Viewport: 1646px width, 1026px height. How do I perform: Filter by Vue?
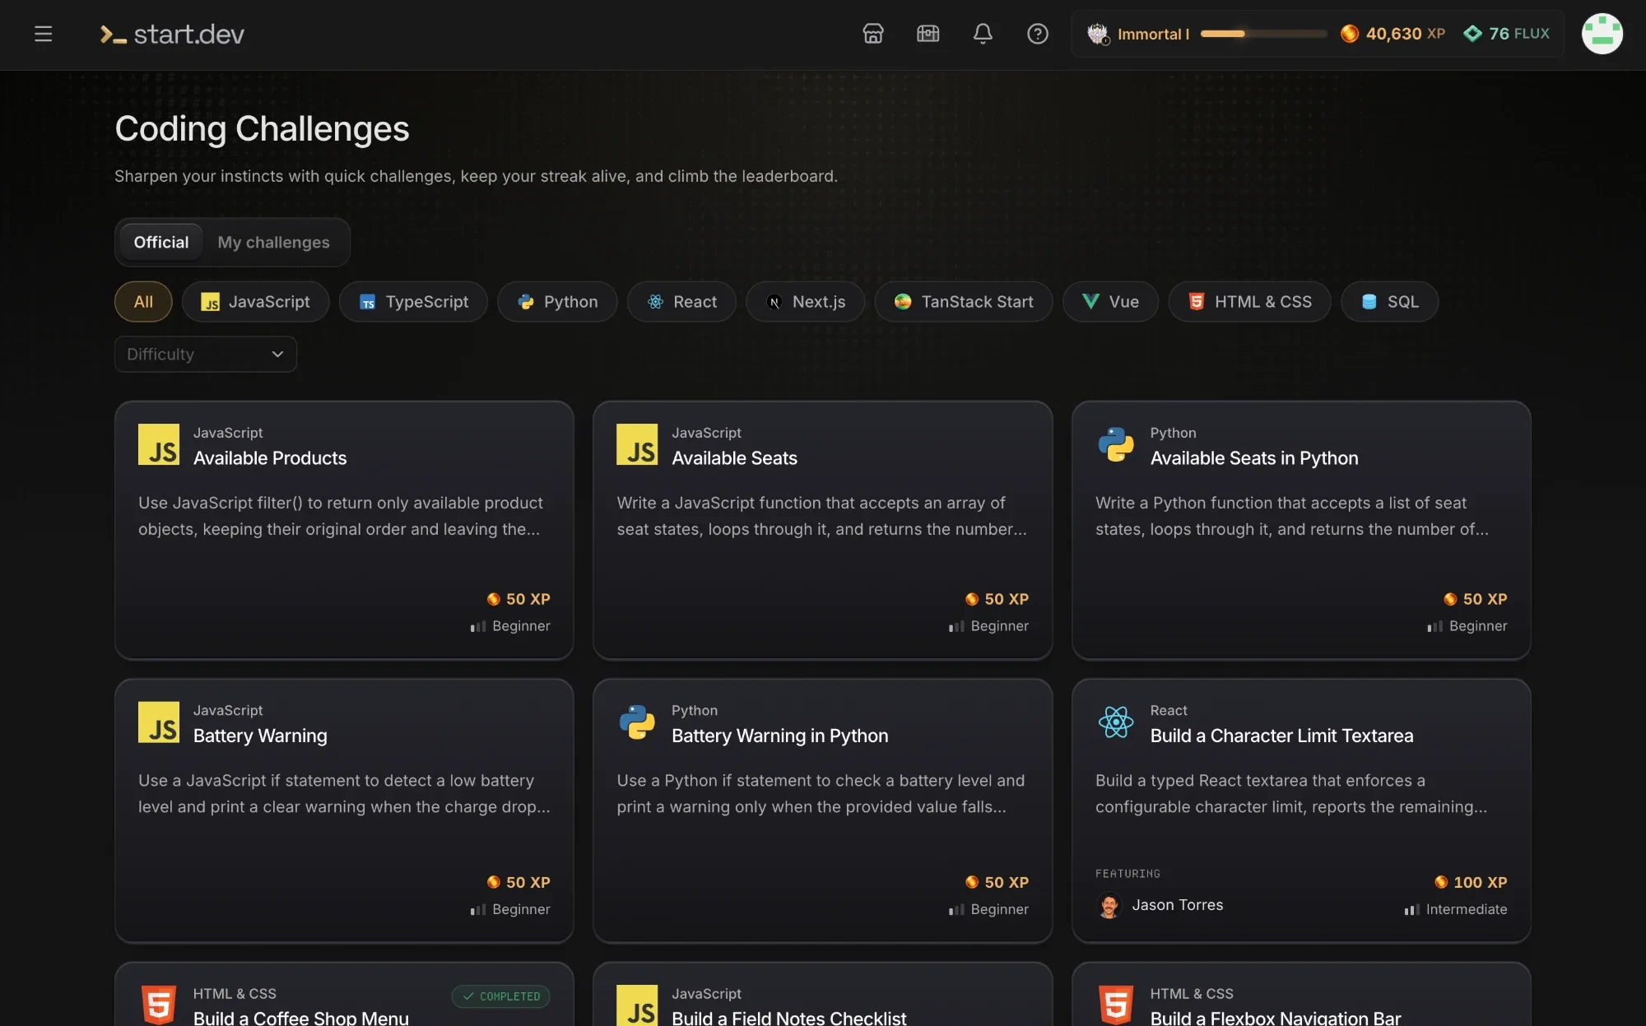(1110, 302)
